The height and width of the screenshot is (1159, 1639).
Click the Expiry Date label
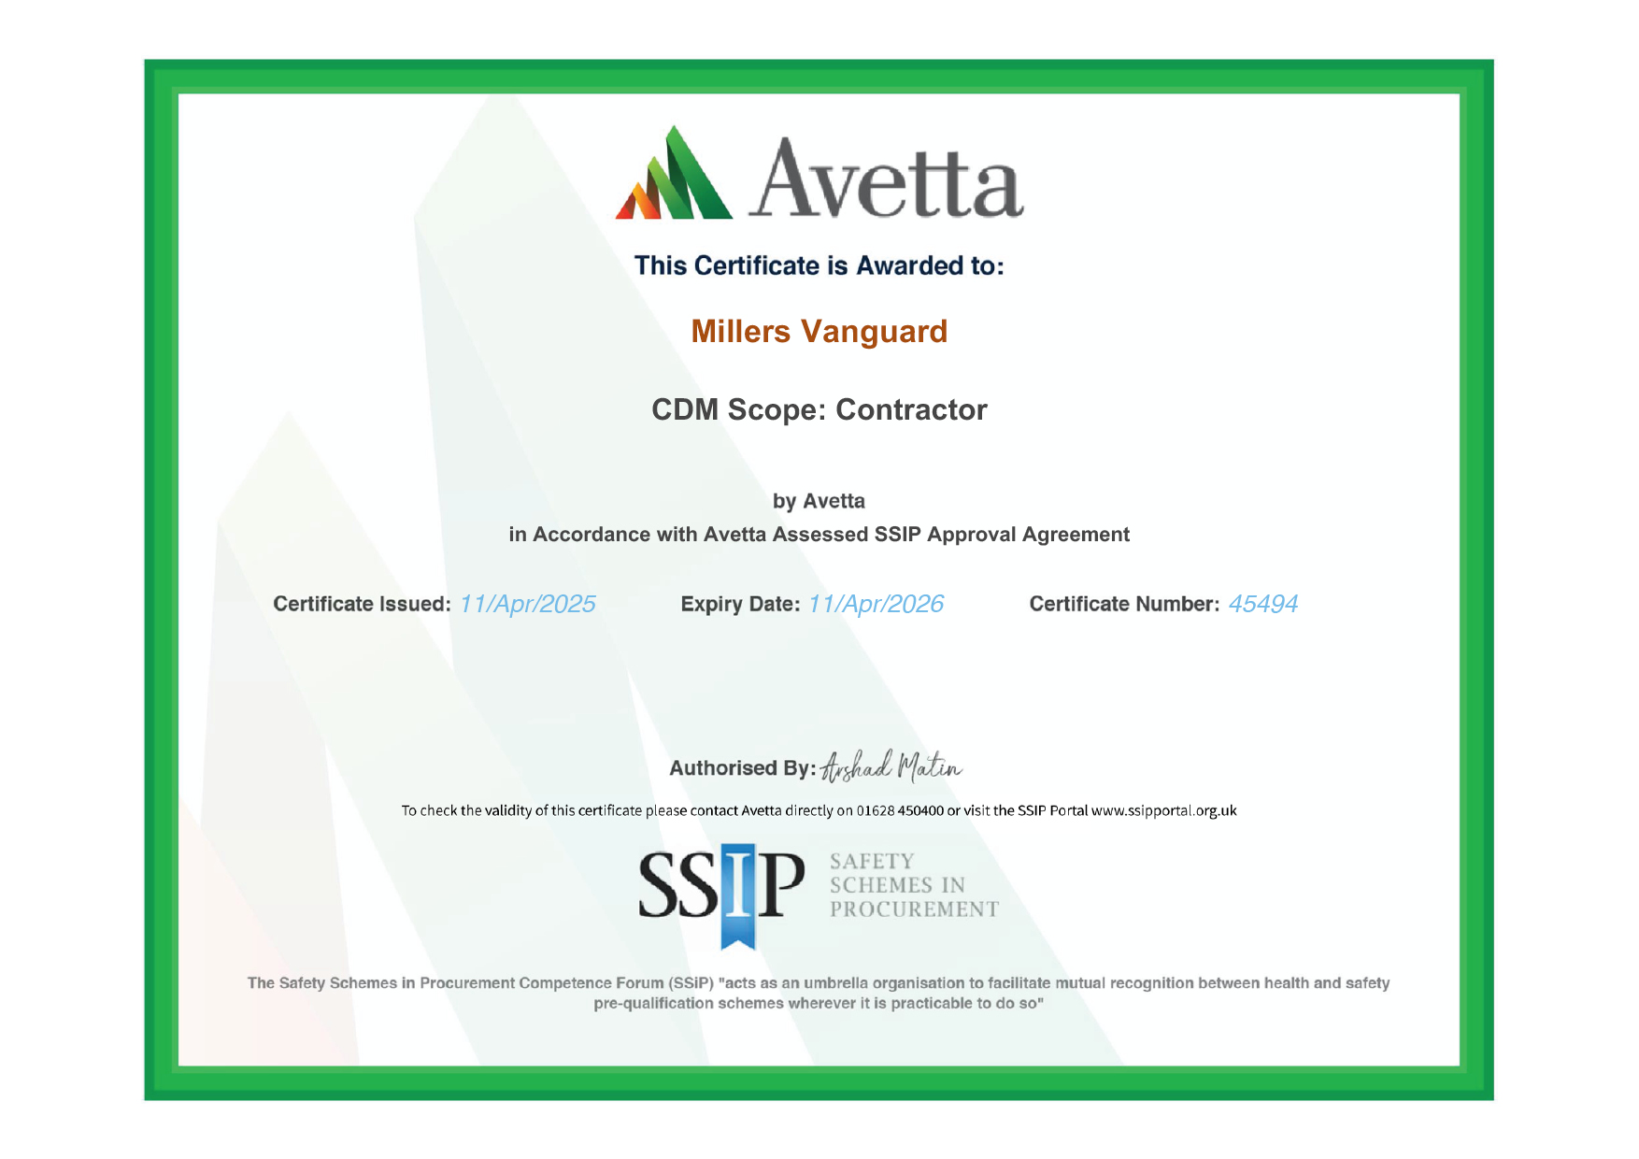[x=740, y=604]
